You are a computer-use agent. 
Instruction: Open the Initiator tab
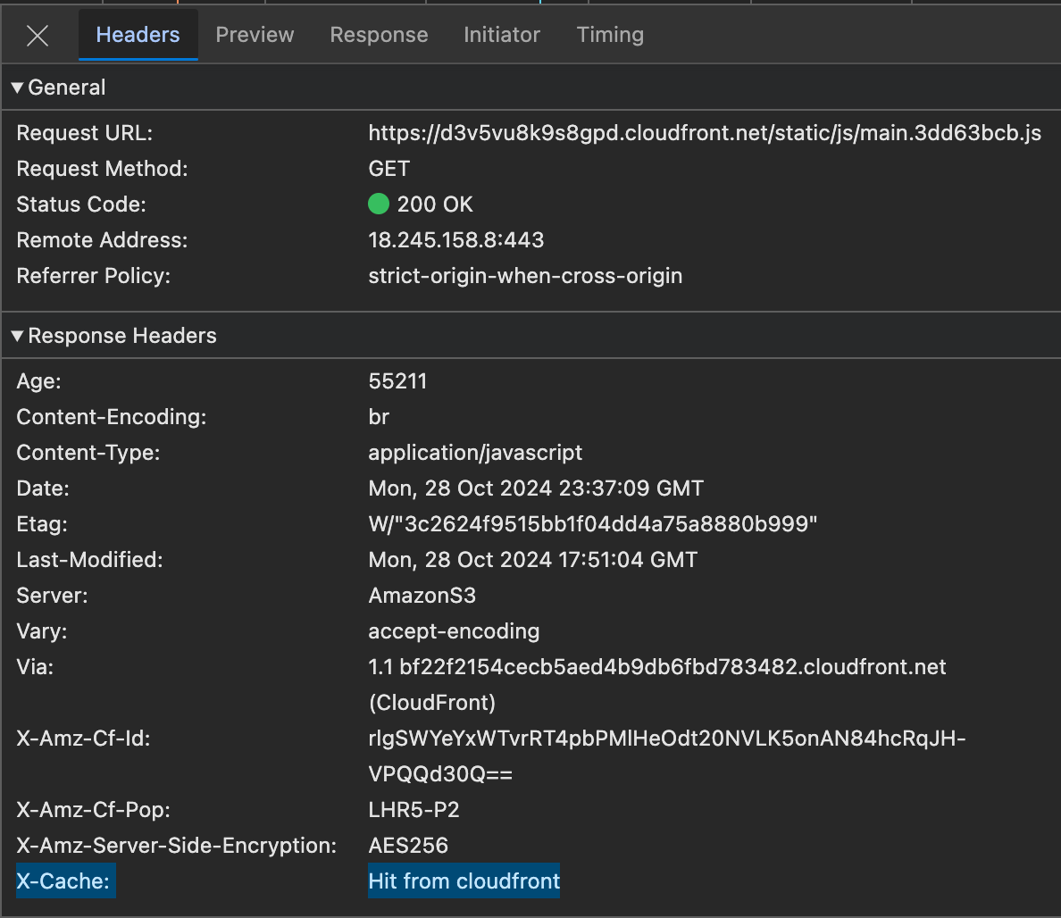[501, 35]
